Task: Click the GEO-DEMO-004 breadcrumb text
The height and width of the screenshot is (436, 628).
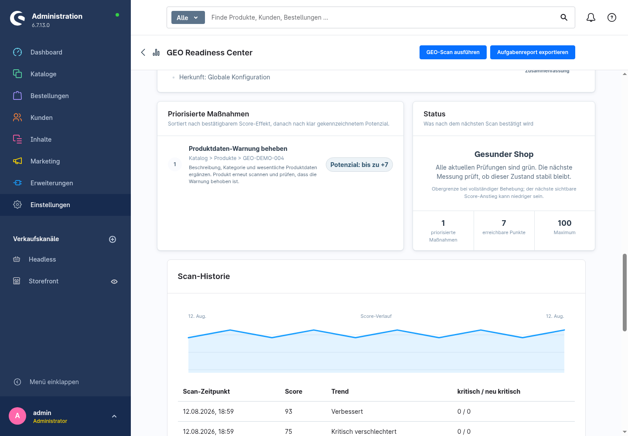Action: [263, 158]
